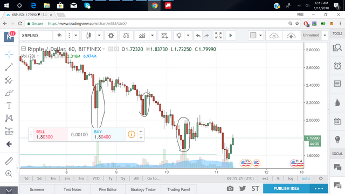Select the ruler measure tool
345x194 pixels.
pos(9,161)
